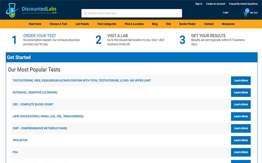Click Learn More for CMP
The width and height of the screenshot is (262, 163).
pos(241,129)
